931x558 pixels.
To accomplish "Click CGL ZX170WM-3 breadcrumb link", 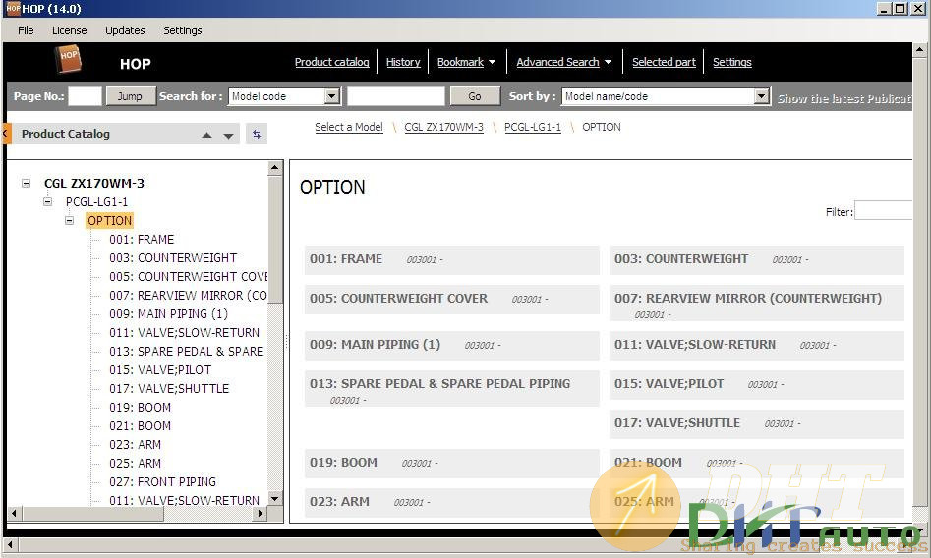I will pos(443,127).
